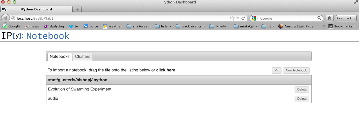Focus the Google search input field
359x122 pixels.
(287, 18)
